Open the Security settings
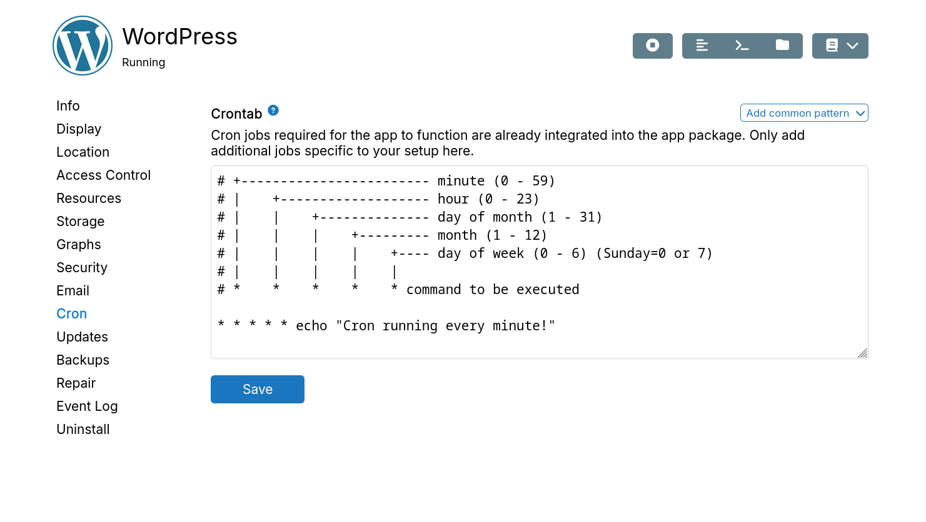 click(x=82, y=268)
